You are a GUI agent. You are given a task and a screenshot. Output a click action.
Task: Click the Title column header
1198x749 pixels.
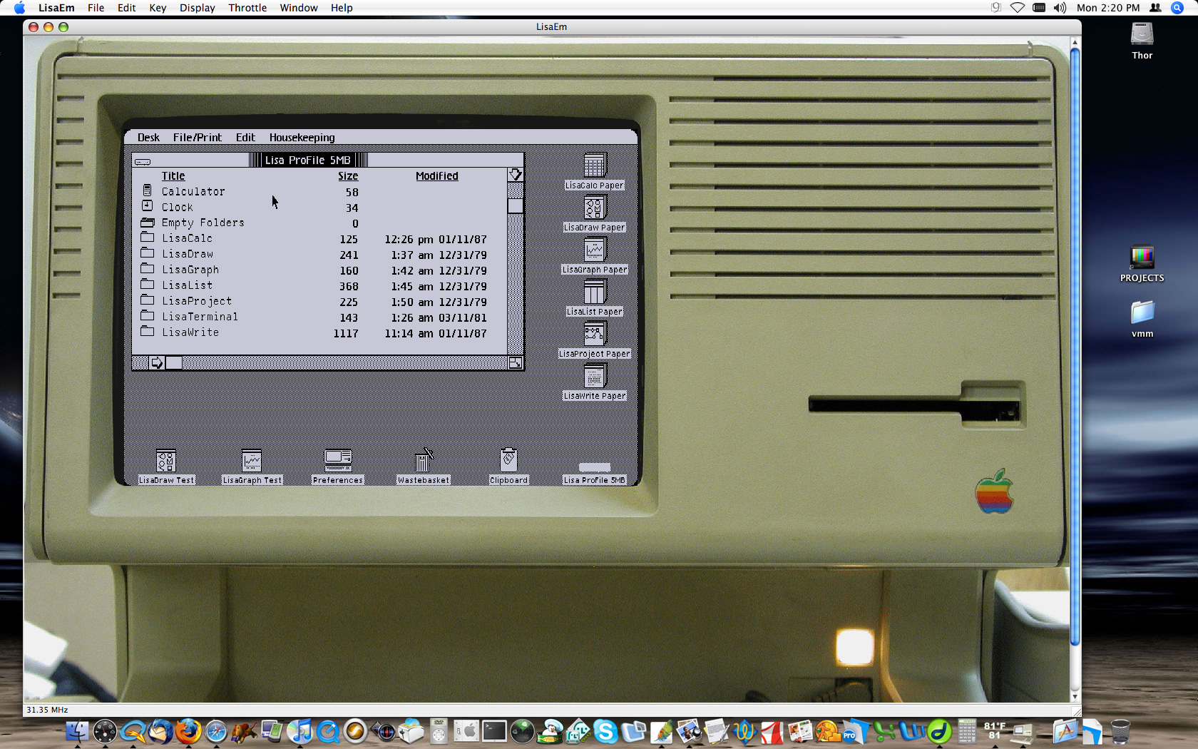[173, 176]
